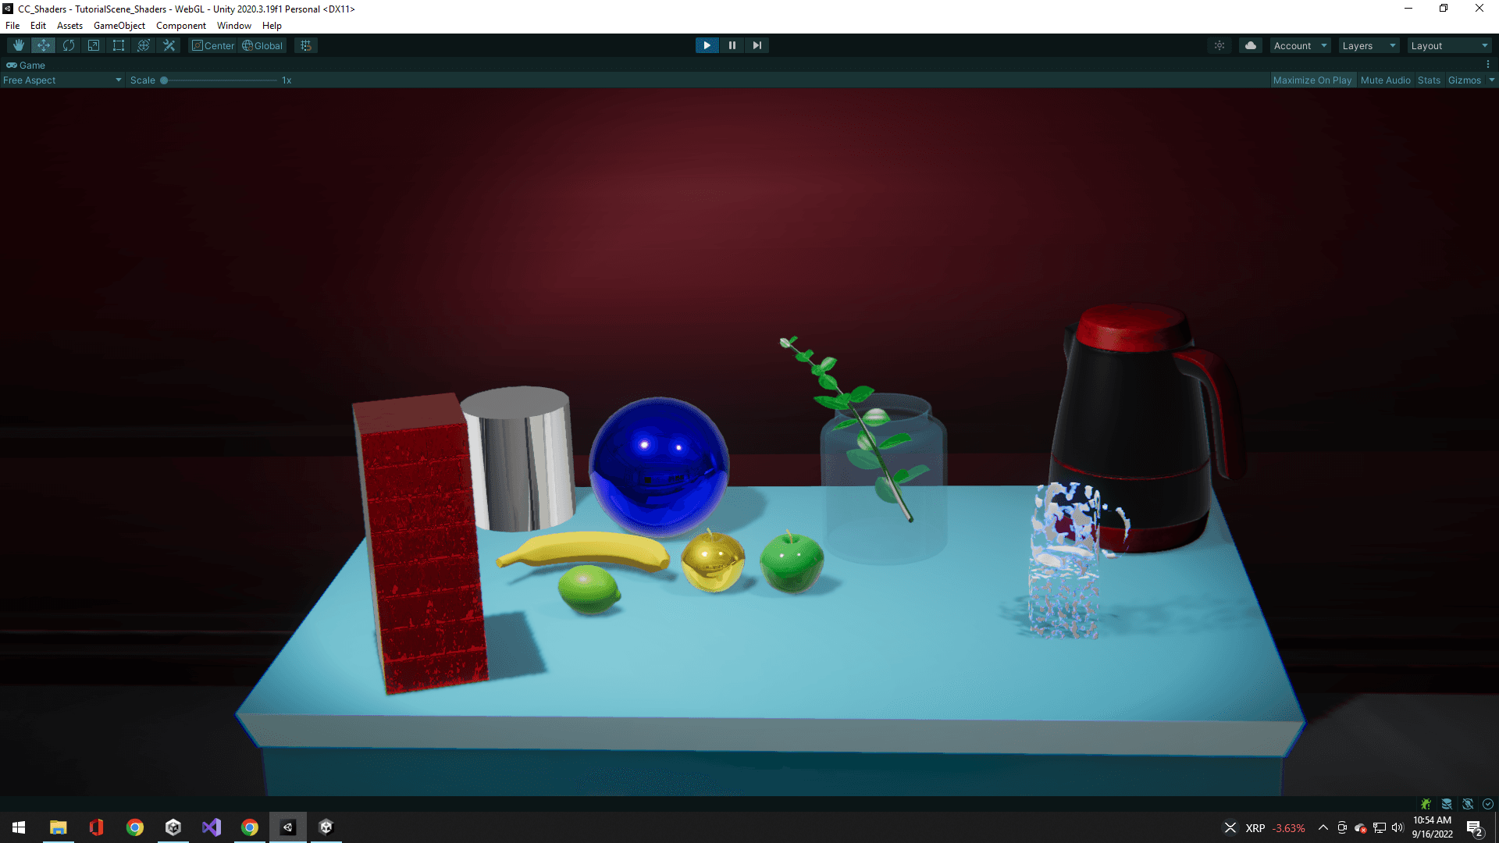Click the grid snapping icon
1499x843 pixels.
[x=306, y=45]
